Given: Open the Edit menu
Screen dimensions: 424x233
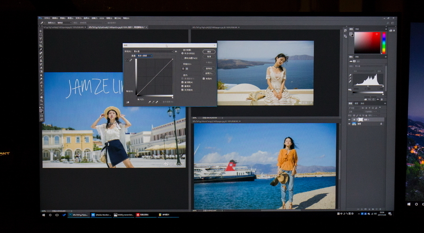Looking at the screenshot, I should [x=55, y=18].
